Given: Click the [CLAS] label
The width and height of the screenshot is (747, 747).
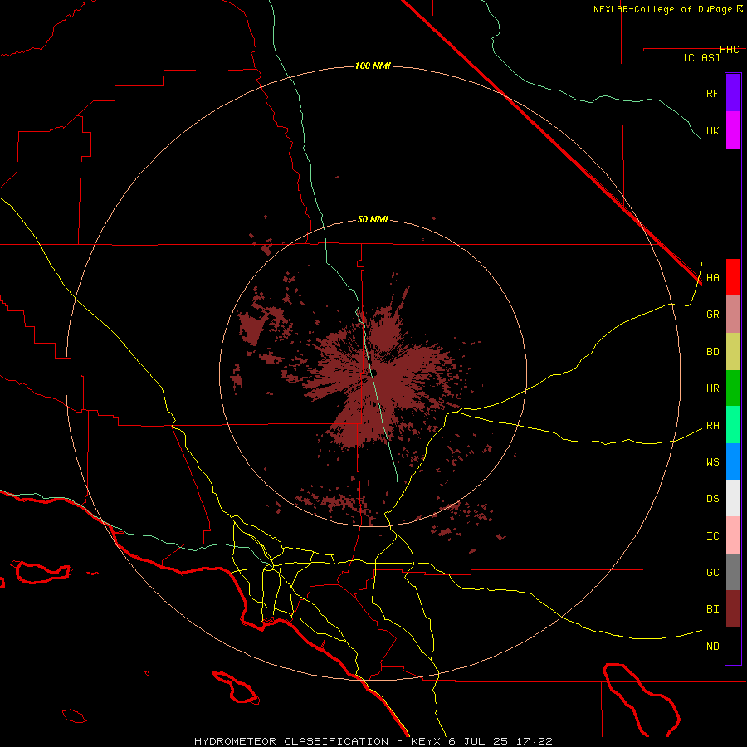Looking at the screenshot, I should pos(701,57).
